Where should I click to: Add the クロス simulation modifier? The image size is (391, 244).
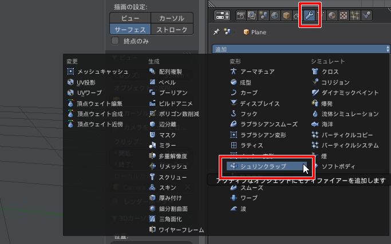pyautogui.click(x=325, y=71)
